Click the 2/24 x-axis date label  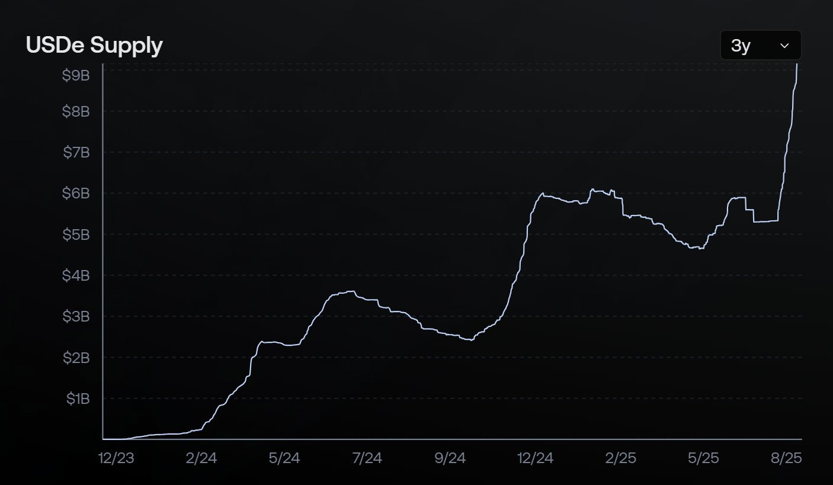pyautogui.click(x=201, y=458)
